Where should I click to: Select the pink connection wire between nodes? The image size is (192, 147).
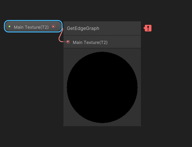click(60, 37)
